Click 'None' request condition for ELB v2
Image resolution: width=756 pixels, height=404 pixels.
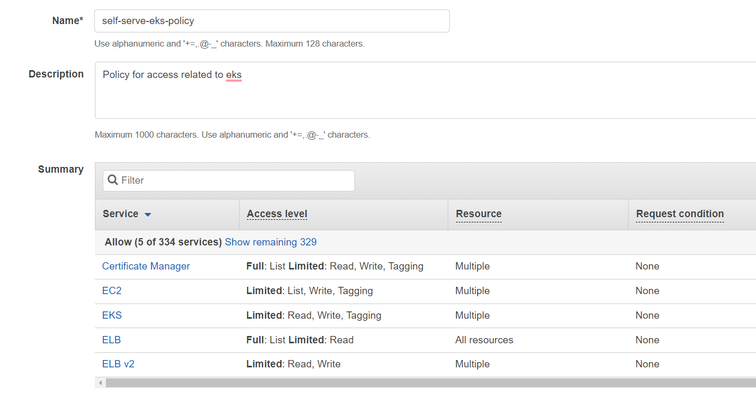(647, 364)
